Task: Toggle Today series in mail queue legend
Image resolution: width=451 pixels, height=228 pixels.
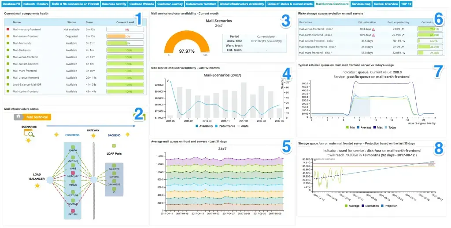Action: click(x=390, y=127)
